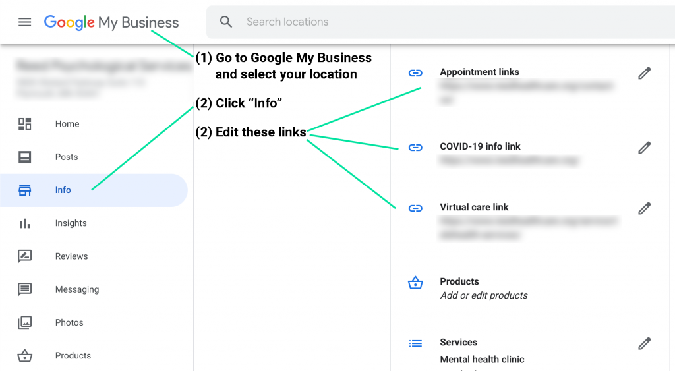675x371 pixels.
Task: Click the Products basket icon in Info panel
Action: [415, 283]
